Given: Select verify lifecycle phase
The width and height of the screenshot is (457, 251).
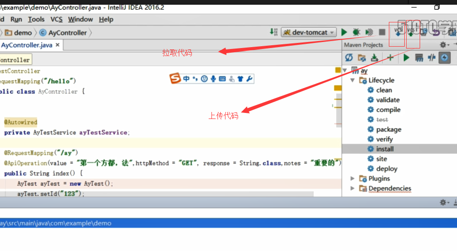Looking at the screenshot, I should pyautogui.click(x=385, y=139).
